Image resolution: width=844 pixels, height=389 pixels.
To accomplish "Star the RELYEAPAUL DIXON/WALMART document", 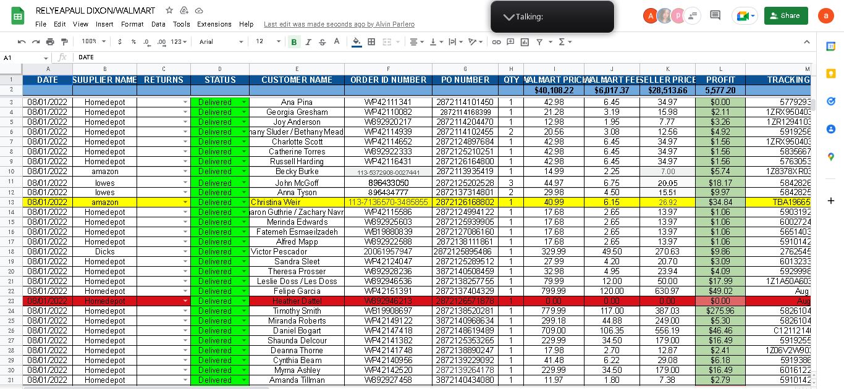I will (x=169, y=10).
